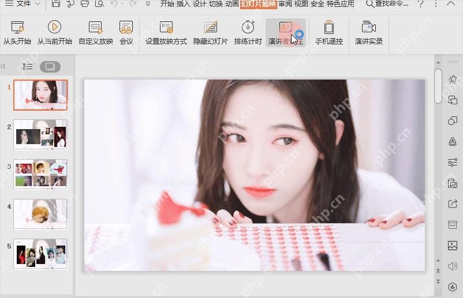Go to previous slide with double up arrow
Viewport: 463px width, 298px height.
click(438, 271)
